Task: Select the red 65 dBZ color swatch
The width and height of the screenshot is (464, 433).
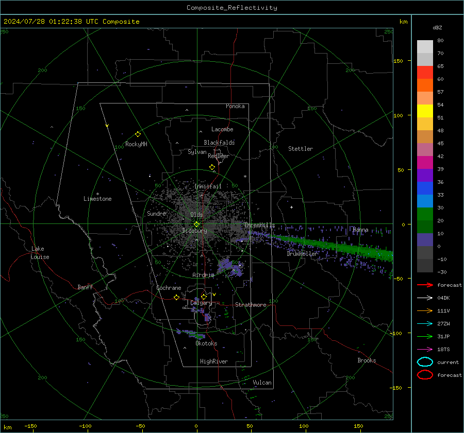Action: pyautogui.click(x=425, y=73)
